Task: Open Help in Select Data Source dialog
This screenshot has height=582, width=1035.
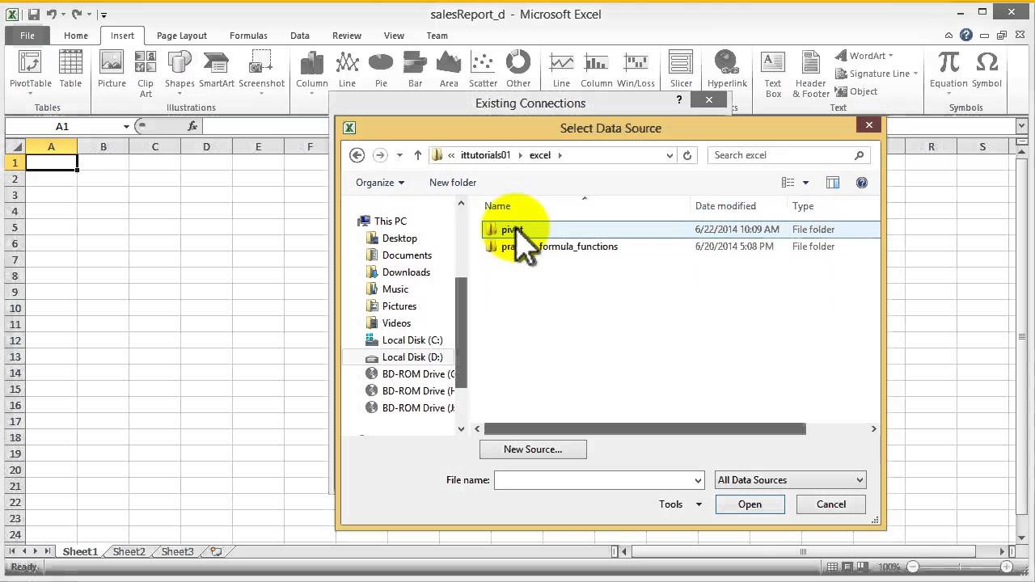Action: [861, 183]
